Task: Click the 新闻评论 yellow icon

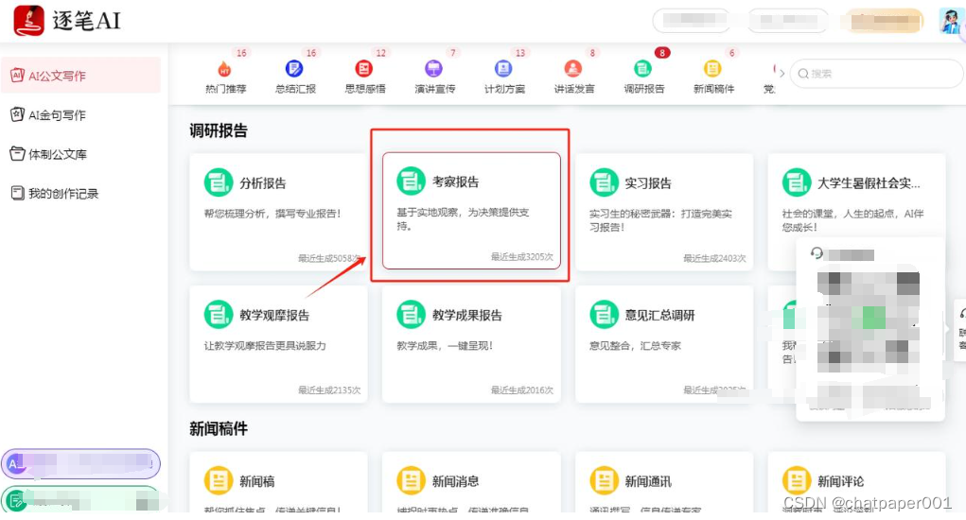Action: [x=797, y=480]
